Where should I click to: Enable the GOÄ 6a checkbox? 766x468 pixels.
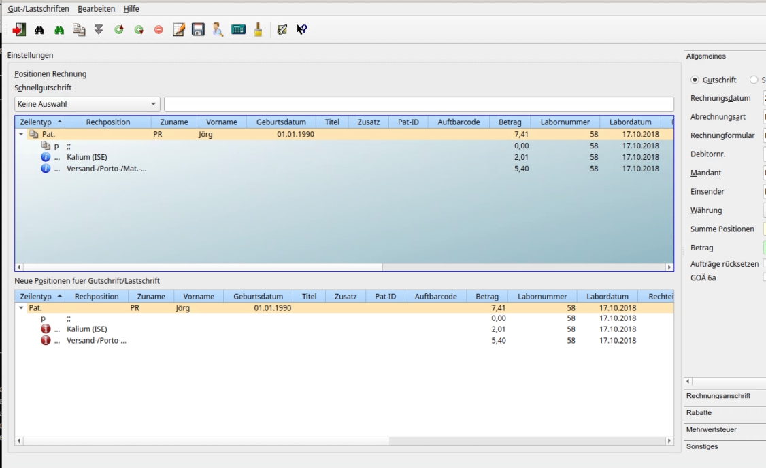tap(765, 277)
